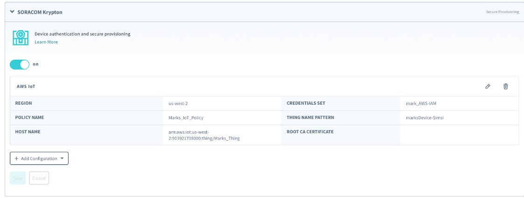Open the Learn More link
Viewport: 524px width, 198px height.
(46, 42)
